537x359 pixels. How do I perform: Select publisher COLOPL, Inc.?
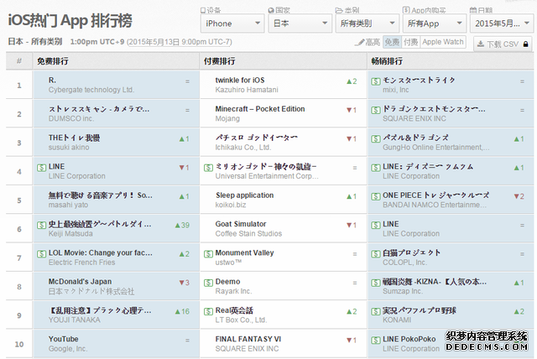click(404, 263)
